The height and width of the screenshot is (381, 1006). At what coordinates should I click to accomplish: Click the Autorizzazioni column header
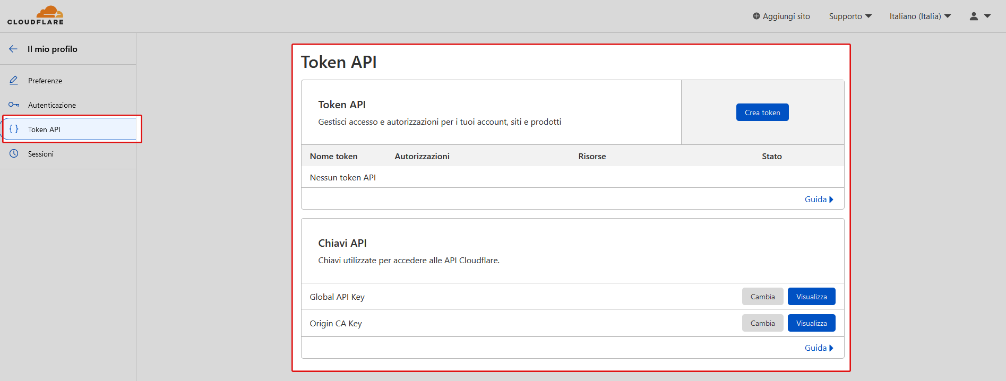coord(422,157)
